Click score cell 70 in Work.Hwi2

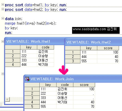click(x=108, y=61)
